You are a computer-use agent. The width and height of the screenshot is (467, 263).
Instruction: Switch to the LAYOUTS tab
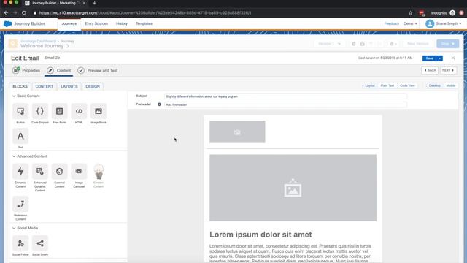click(69, 86)
